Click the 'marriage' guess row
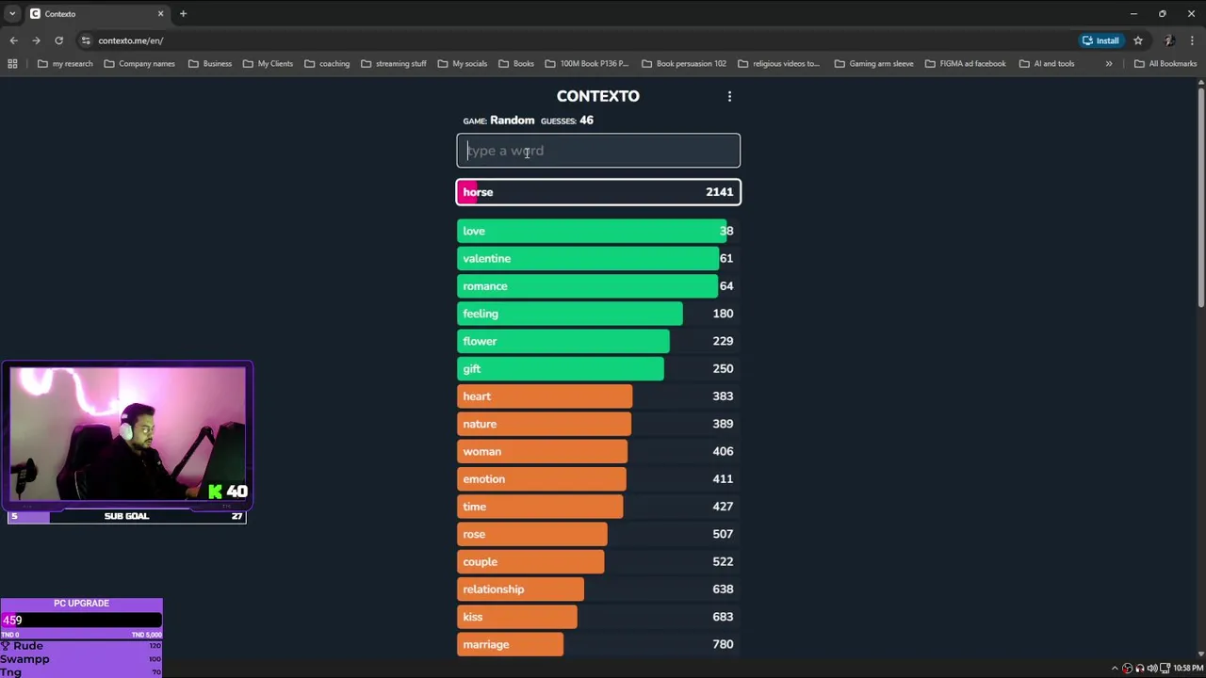Image resolution: width=1206 pixels, height=678 pixels. [x=598, y=644]
